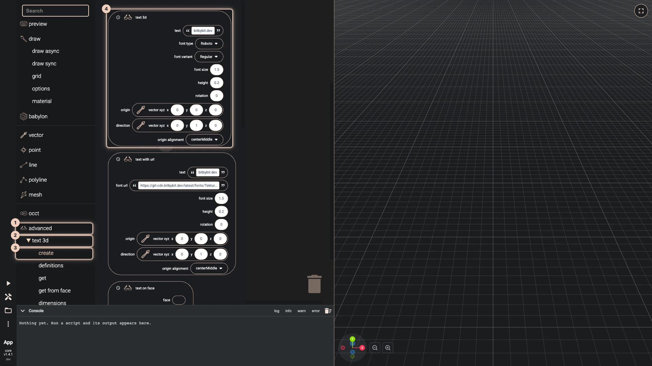
Task: Open the Regular font variant dropdown
Action: click(209, 57)
